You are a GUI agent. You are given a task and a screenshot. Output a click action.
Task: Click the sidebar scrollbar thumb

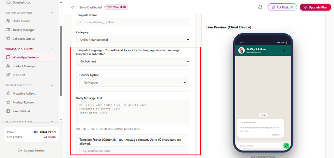tap(61, 61)
